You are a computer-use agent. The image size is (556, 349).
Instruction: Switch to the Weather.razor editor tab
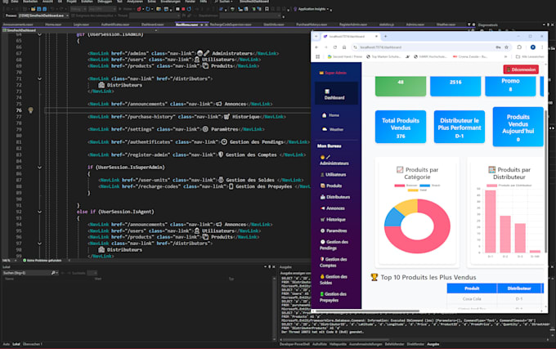pyautogui.click(x=446, y=25)
